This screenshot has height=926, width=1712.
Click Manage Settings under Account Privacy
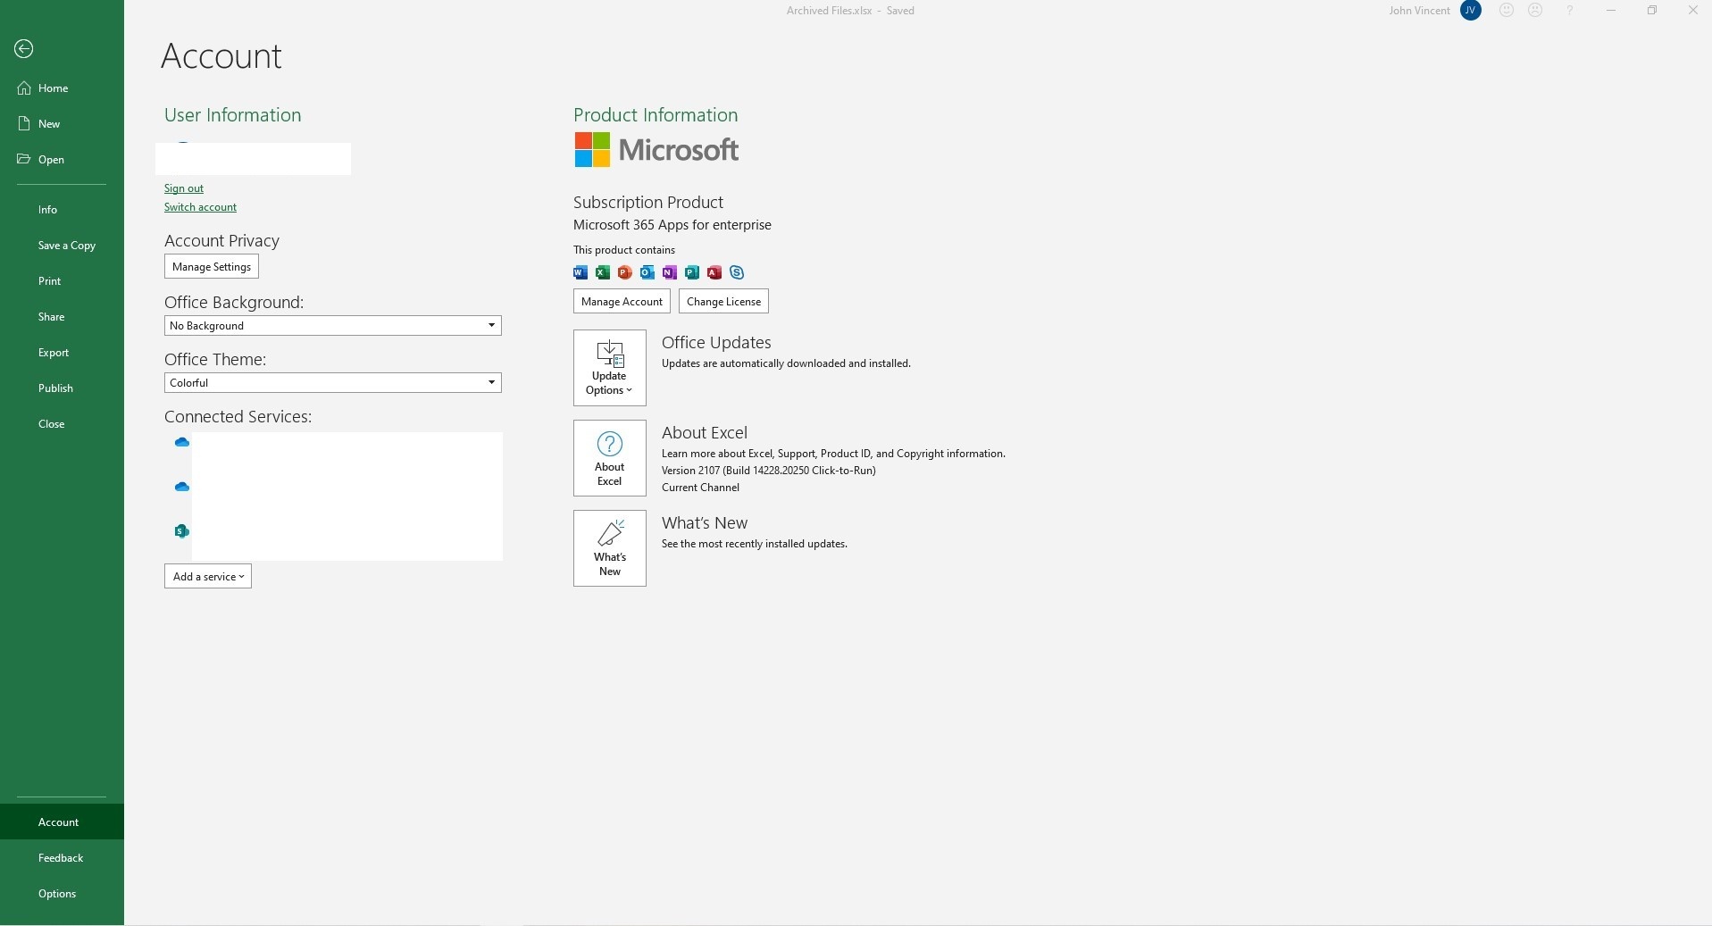pos(212,267)
